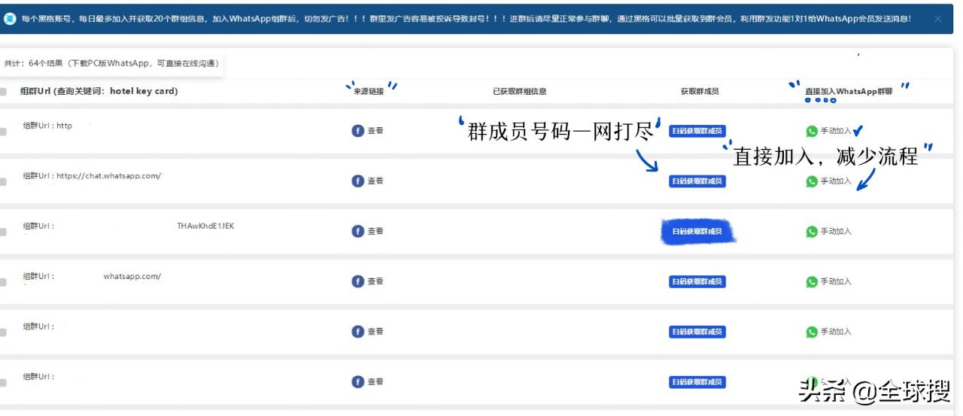This screenshot has width=963, height=416.
Task: Click the URL text 'https://chat.whatsapp.com/'
Action: (110, 176)
